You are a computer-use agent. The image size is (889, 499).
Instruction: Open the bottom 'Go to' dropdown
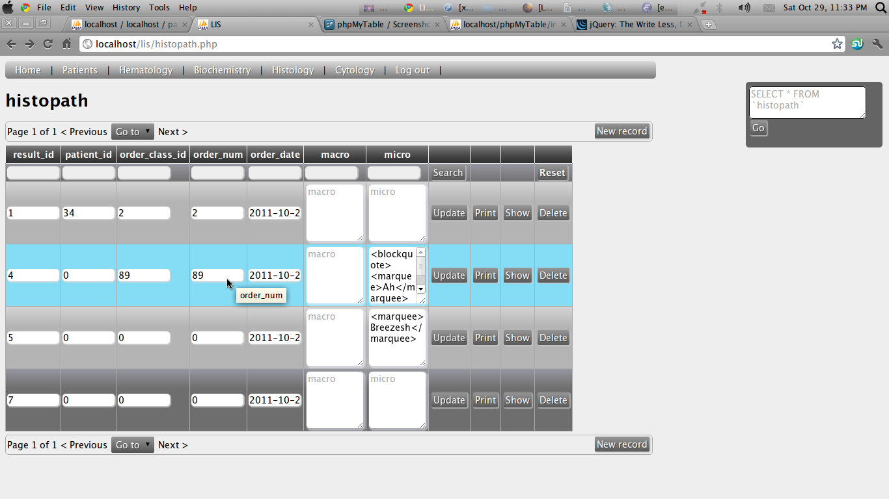pos(132,444)
